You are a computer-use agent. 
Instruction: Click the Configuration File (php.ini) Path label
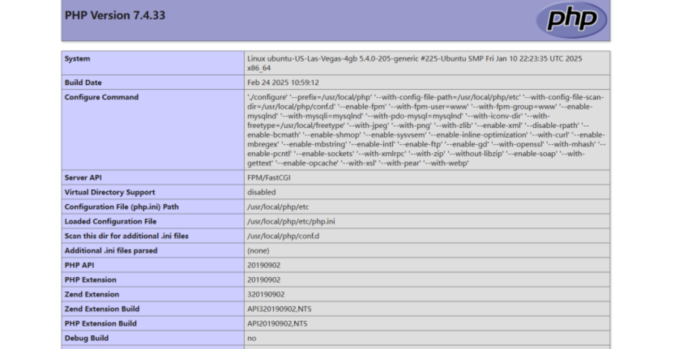122,207
